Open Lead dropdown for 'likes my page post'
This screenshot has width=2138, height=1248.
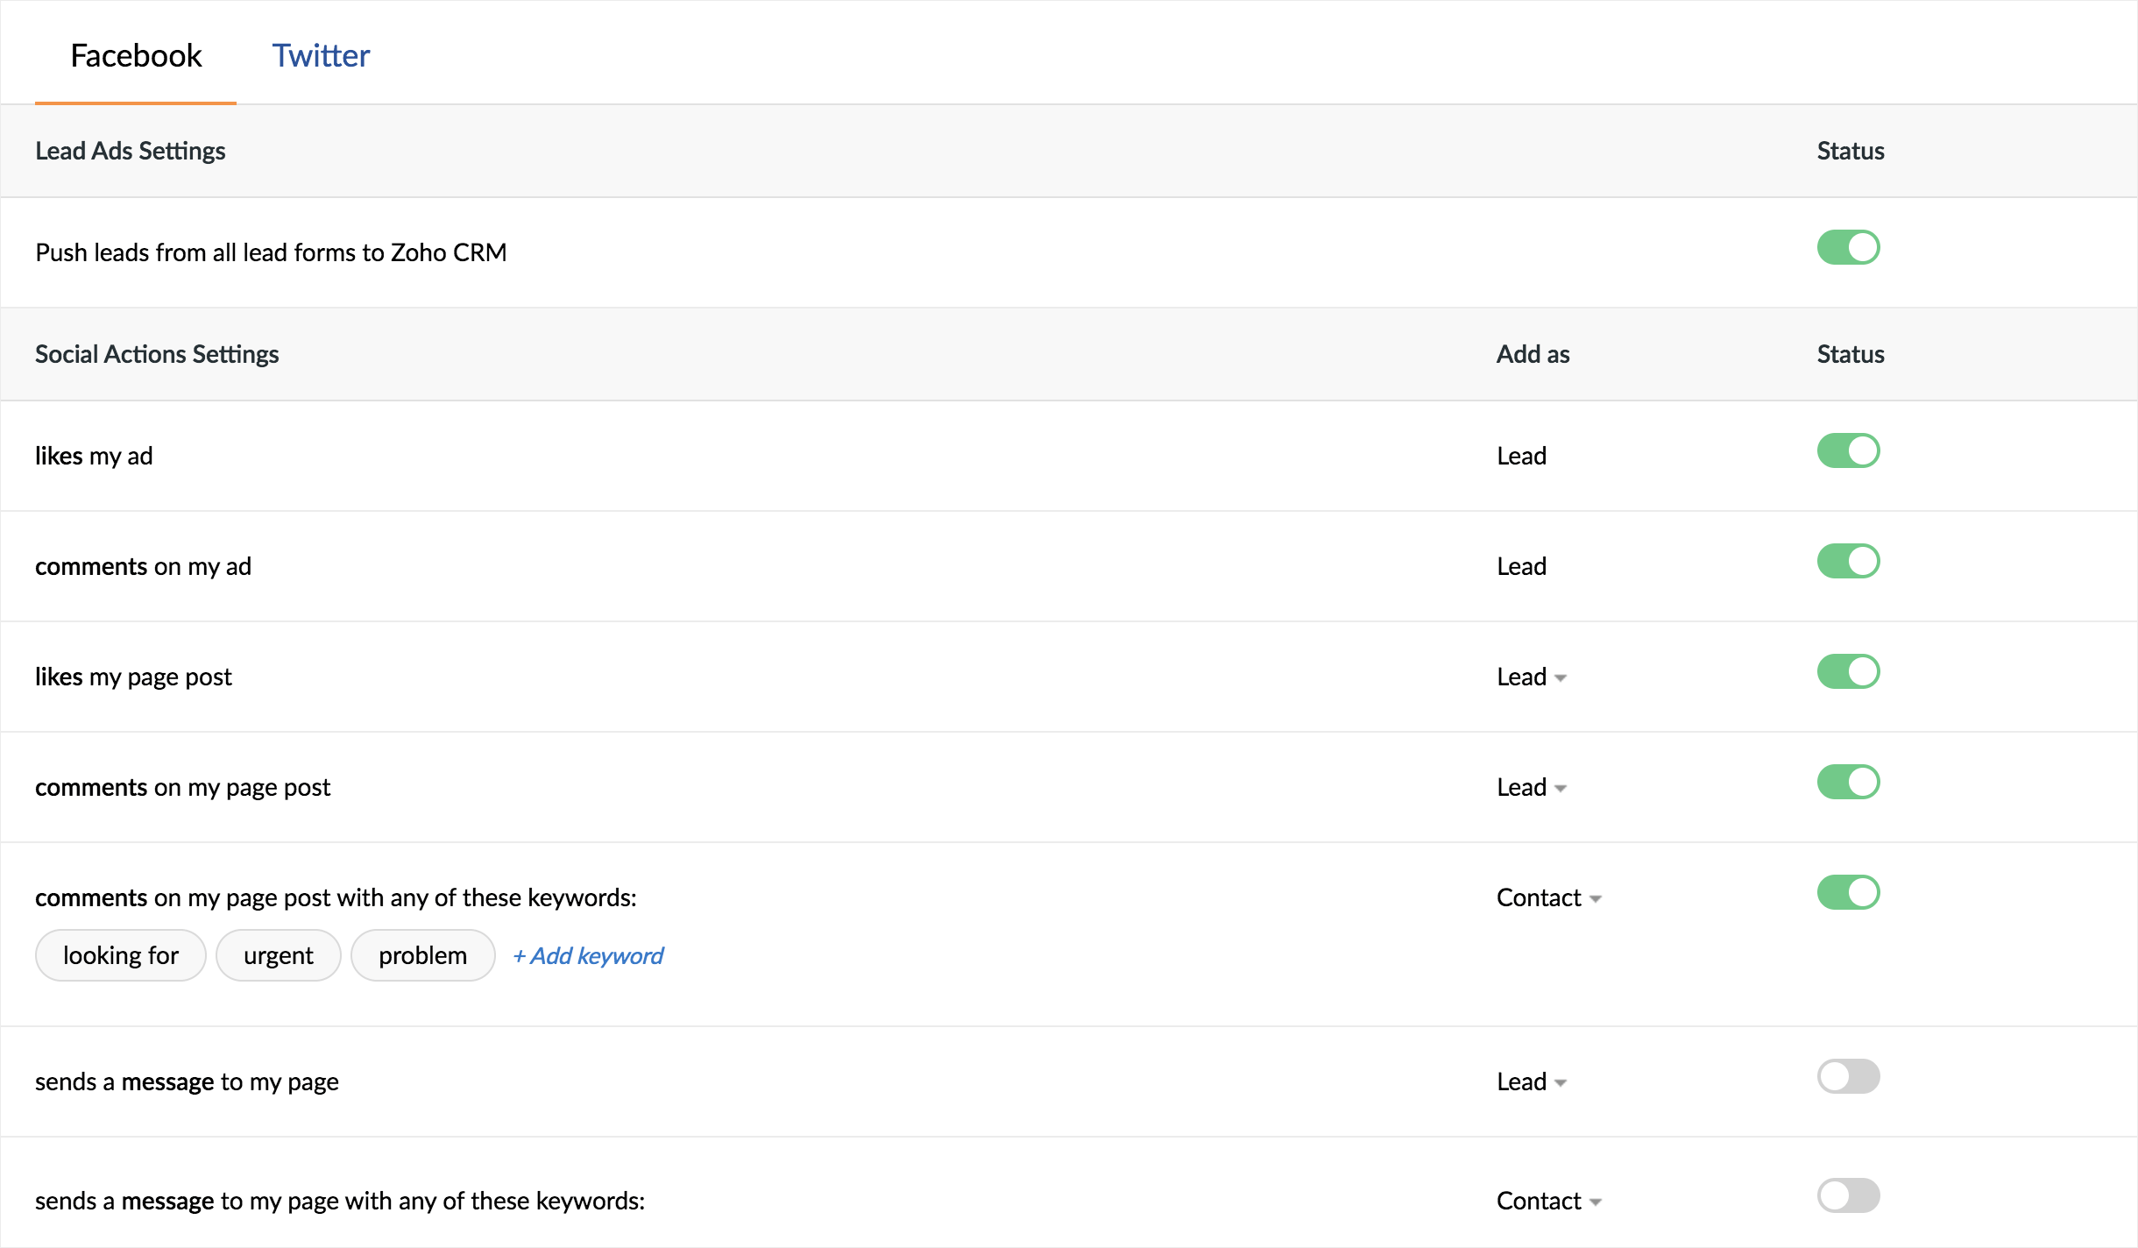[1532, 677]
